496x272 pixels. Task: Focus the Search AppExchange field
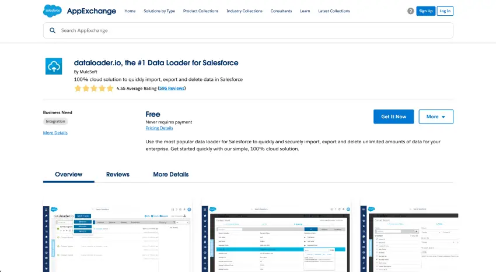(x=248, y=30)
